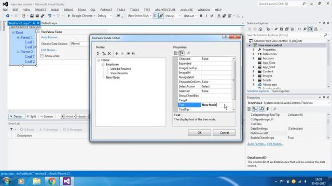Open the Properties wrench in Solution Explorer
This screenshot has height=186, width=332.
(305, 29)
